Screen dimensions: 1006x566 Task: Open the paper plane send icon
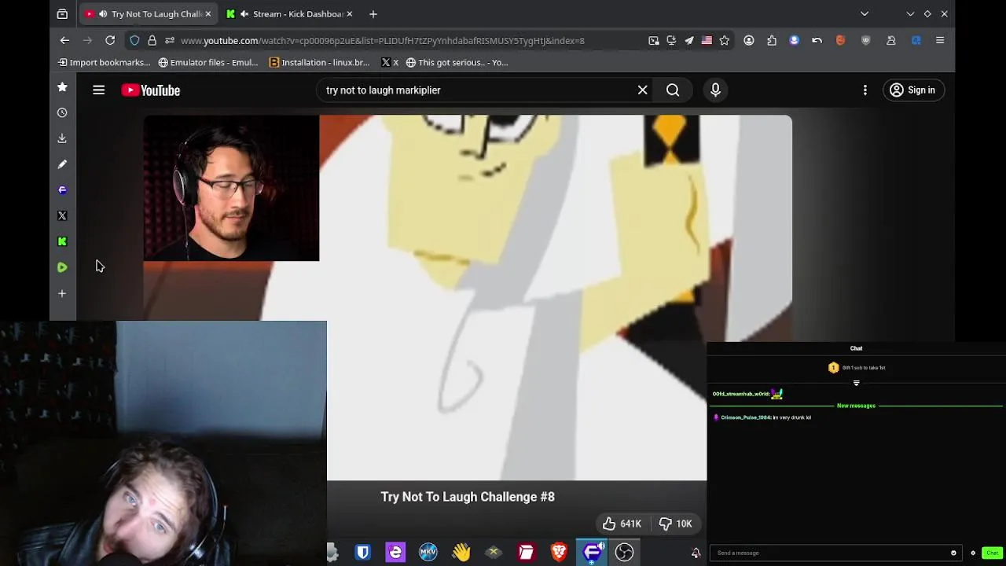point(689,40)
